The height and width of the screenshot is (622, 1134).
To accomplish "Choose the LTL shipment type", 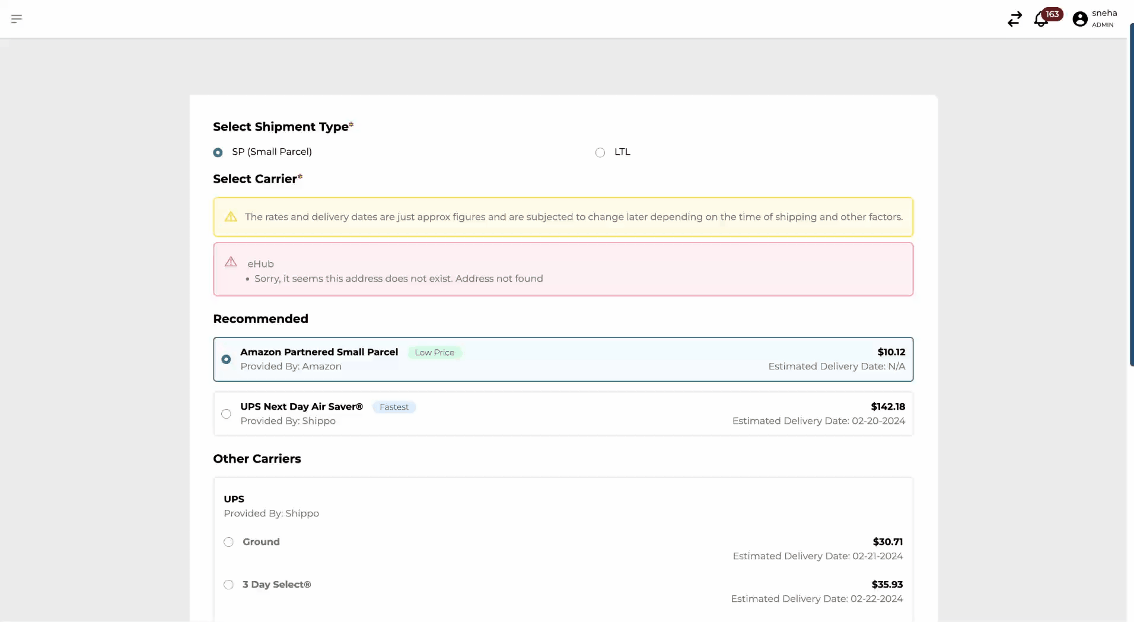I will pyautogui.click(x=600, y=152).
